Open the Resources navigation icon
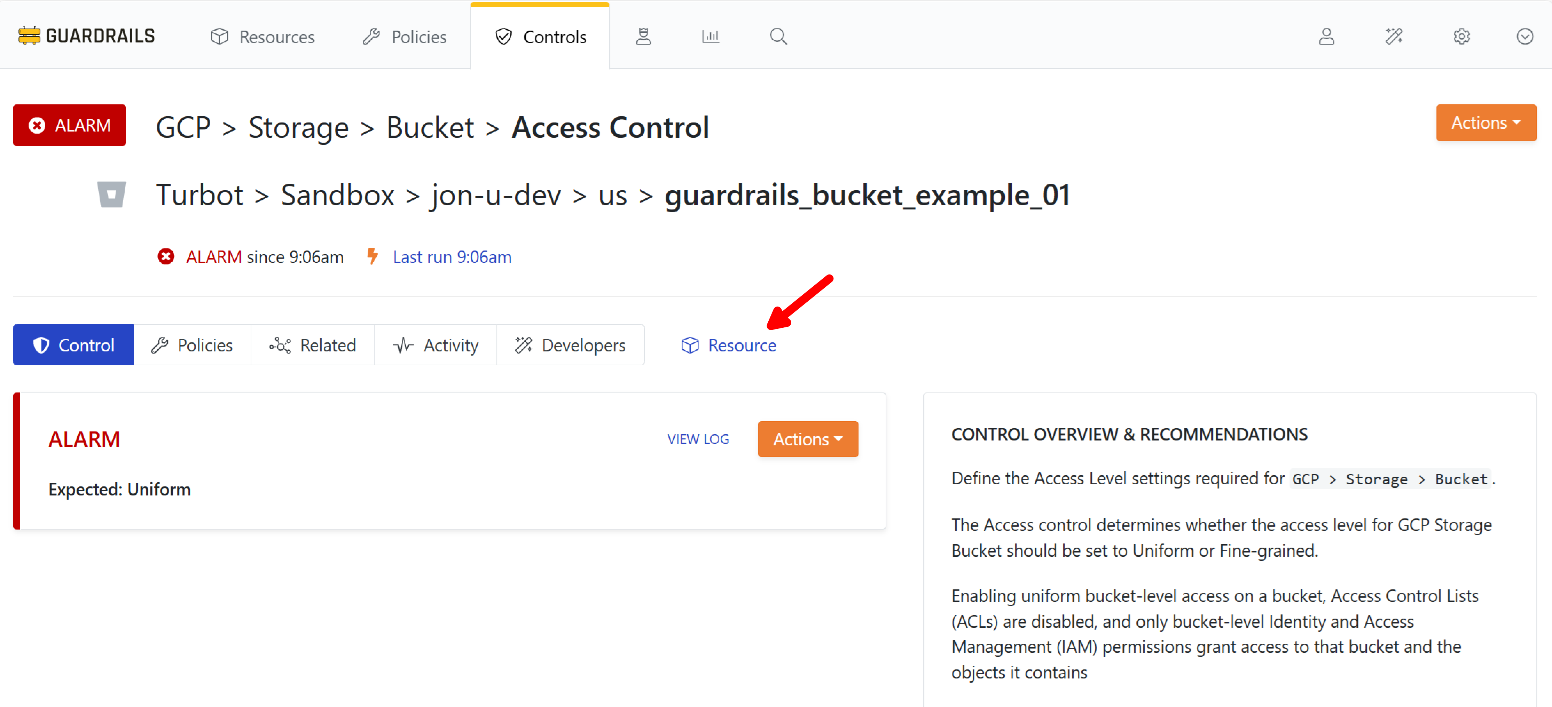The image size is (1552, 707). 263,36
